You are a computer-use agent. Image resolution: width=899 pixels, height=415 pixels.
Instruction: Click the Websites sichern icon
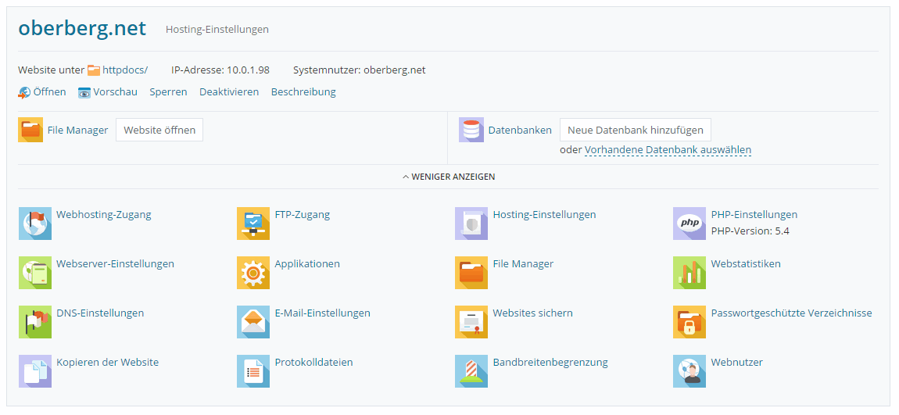pyautogui.click(x=471, y=322)
